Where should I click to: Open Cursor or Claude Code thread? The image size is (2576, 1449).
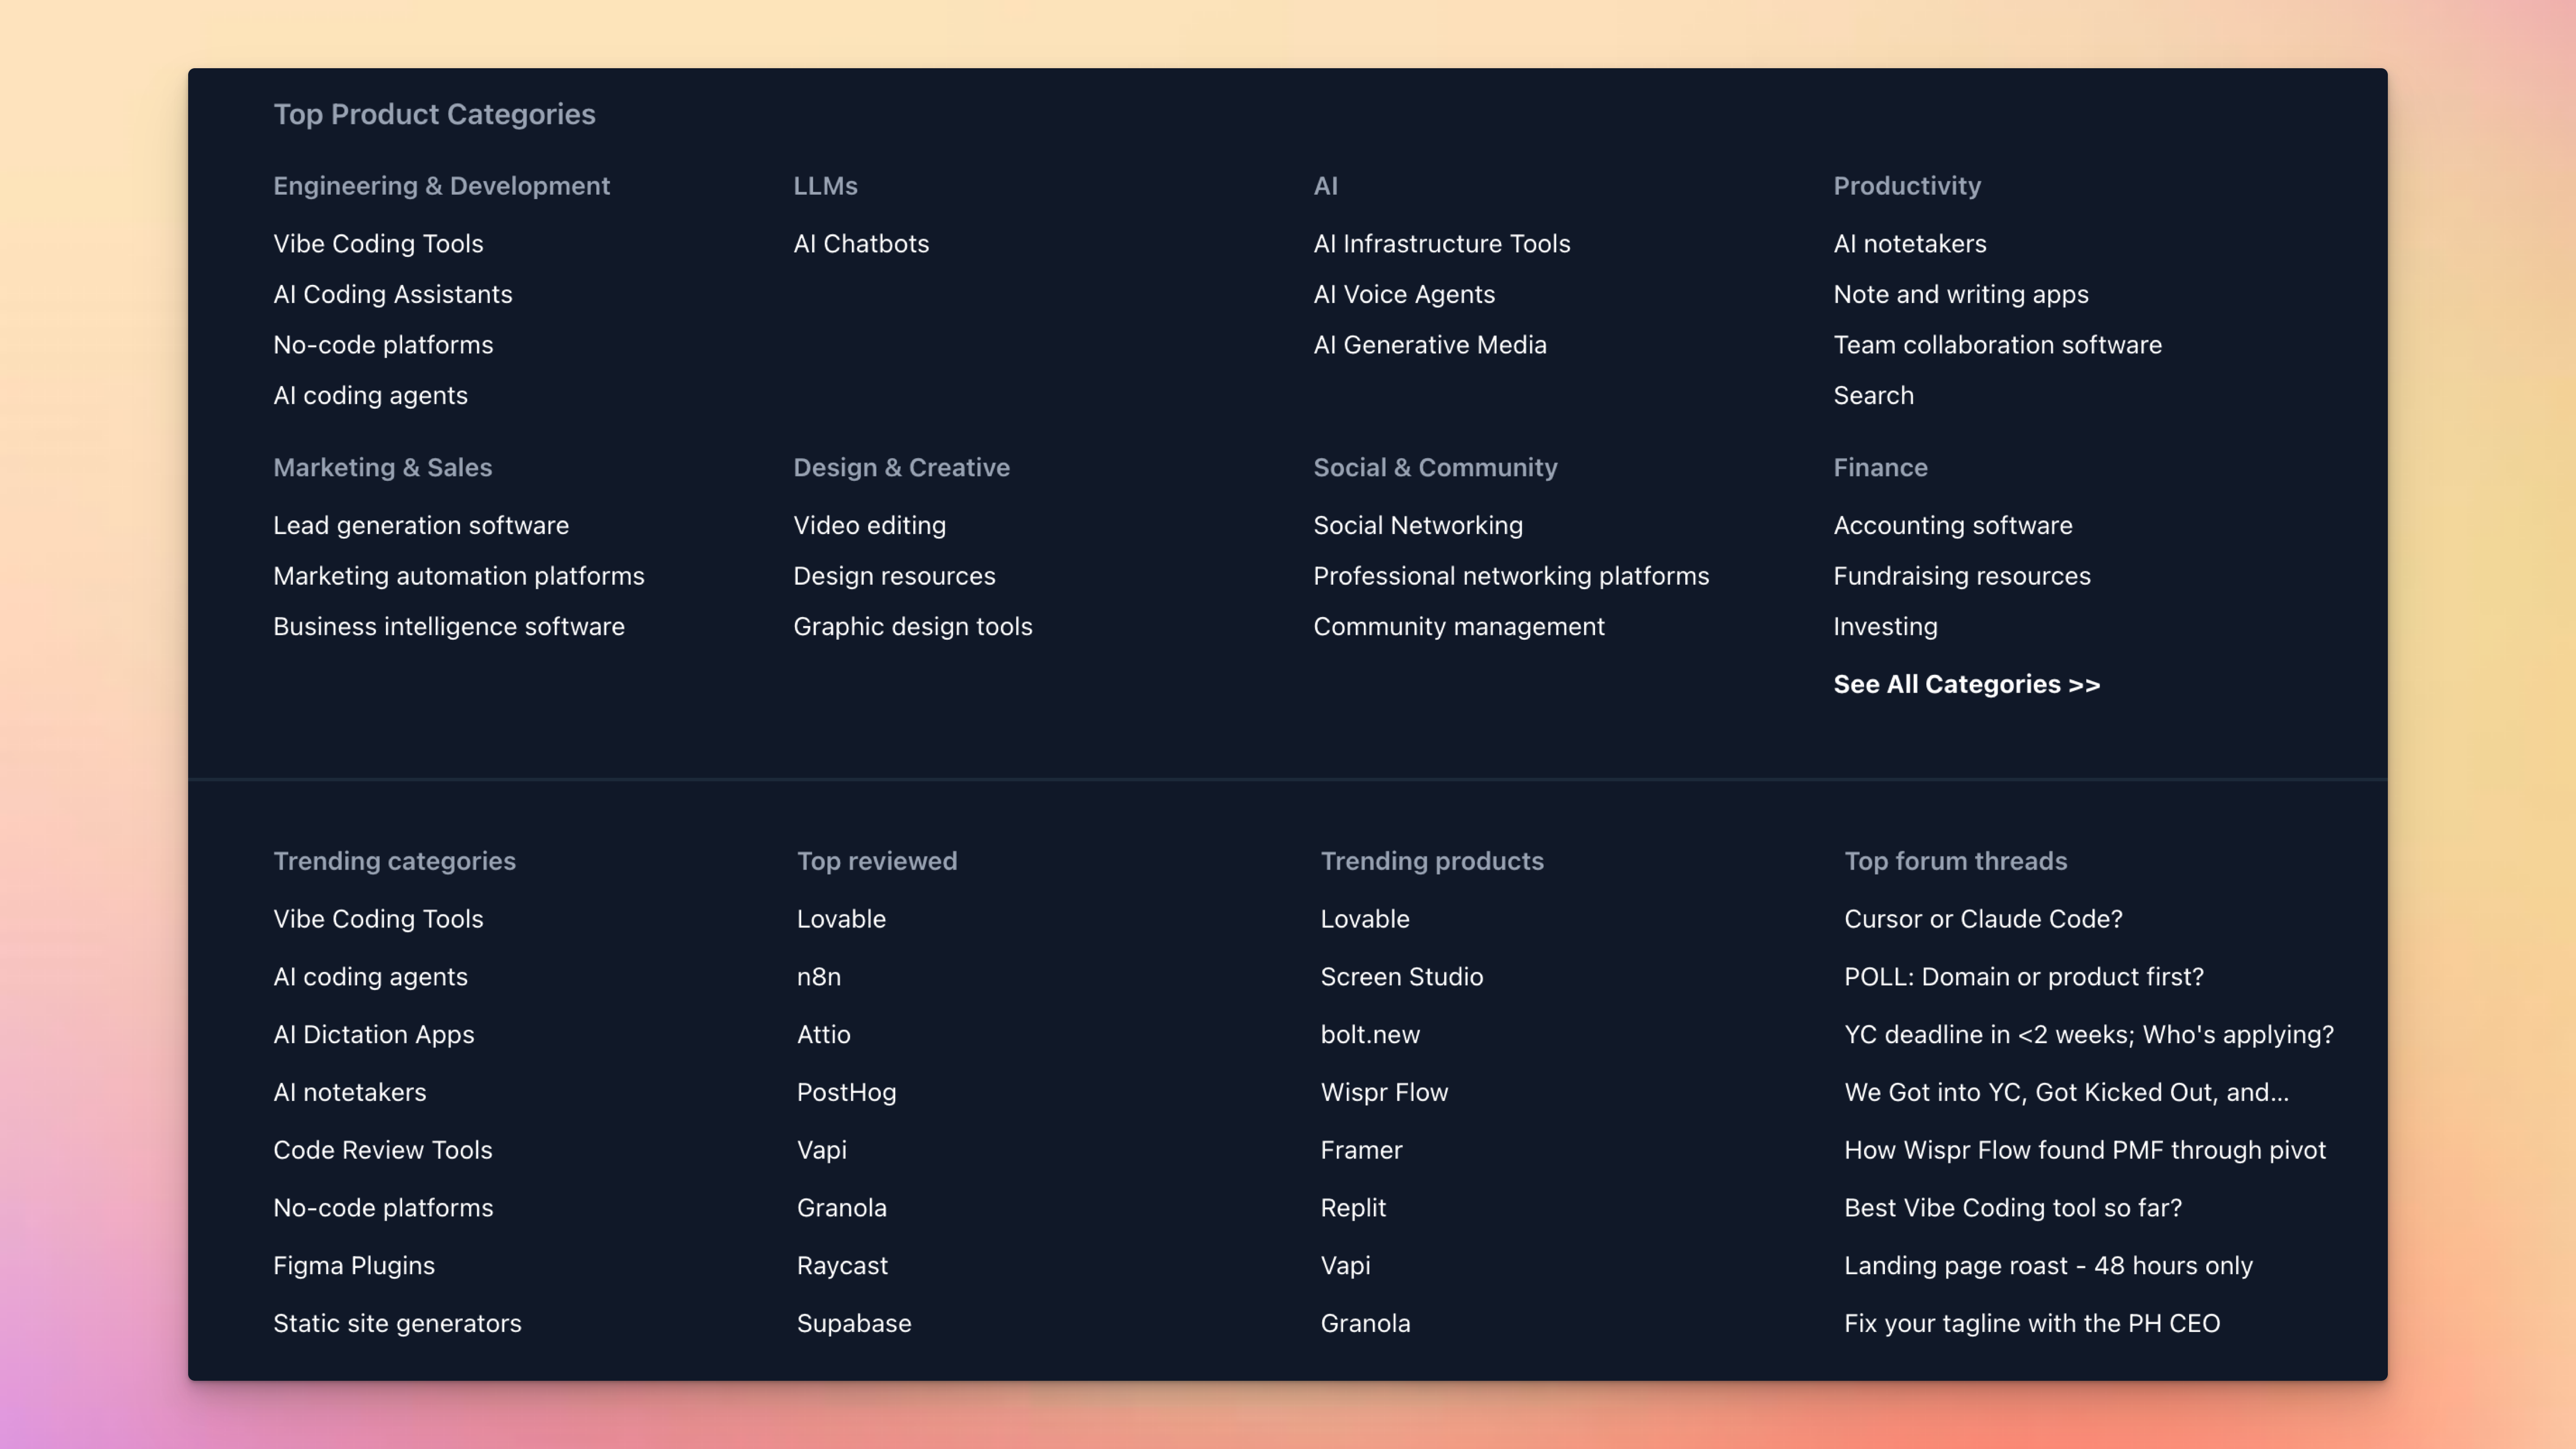1982,919
